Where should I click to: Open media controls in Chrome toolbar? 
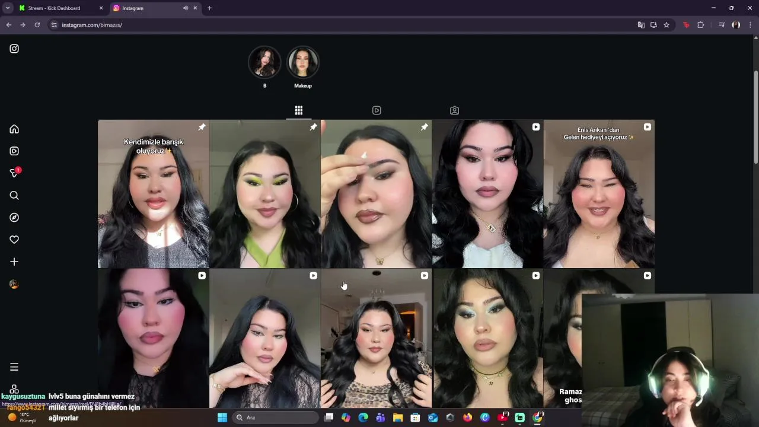722,25
